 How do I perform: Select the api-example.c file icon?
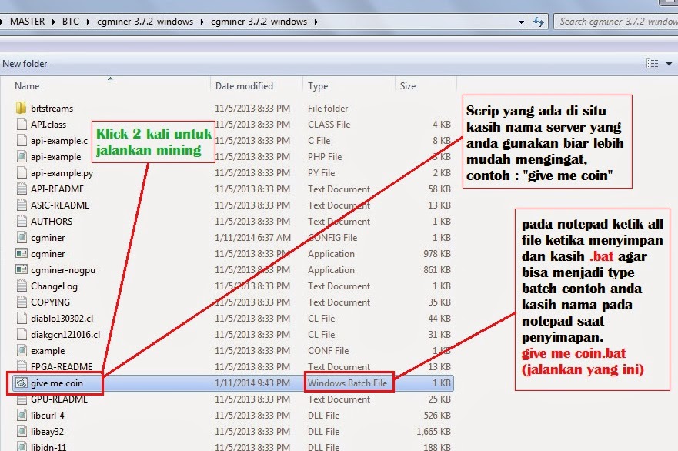[x=22, y=141]
